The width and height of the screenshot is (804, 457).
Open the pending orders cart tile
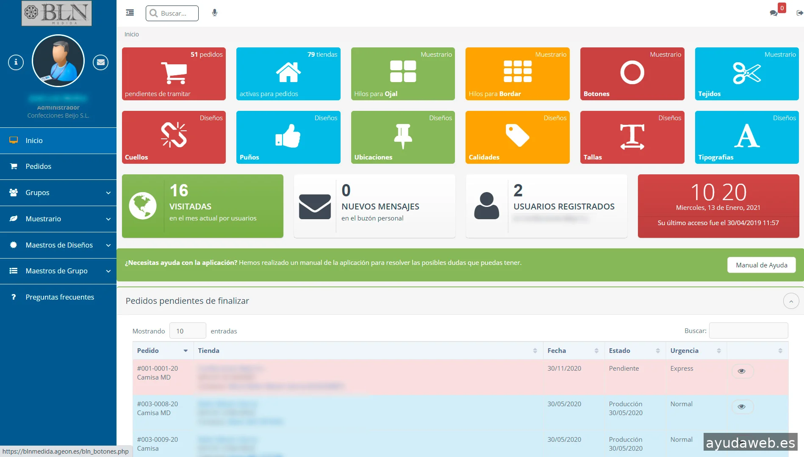[x=174, y=74]
